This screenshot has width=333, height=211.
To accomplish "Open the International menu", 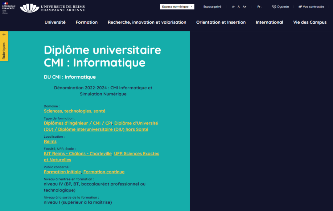I will click(x=269, y=22).
